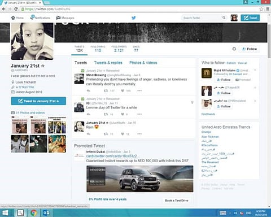Open Messages in the Twitter navigation
271x217 pixels.
(x=65, y=18)
